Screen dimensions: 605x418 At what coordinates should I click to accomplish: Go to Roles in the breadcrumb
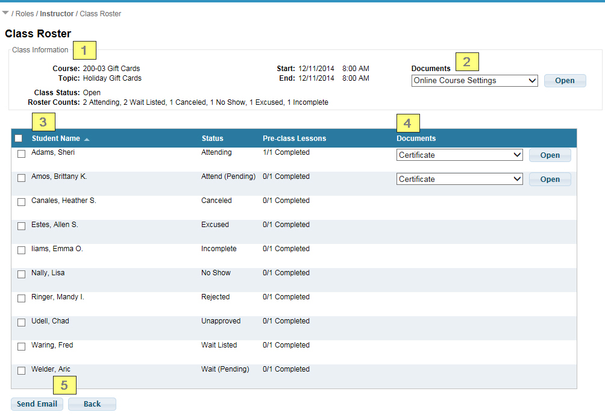coord(25,14)
